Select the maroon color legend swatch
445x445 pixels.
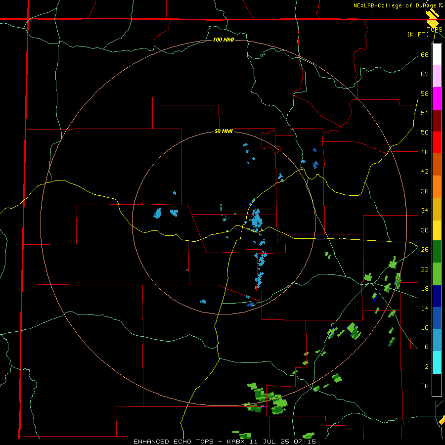coord(437,121)
